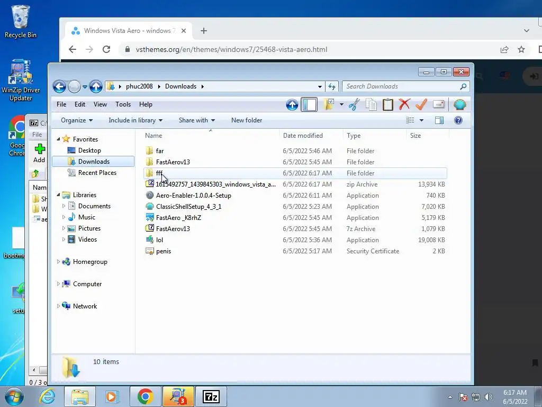
Task: Open a new Chrome tab
Action: [204, 31]
